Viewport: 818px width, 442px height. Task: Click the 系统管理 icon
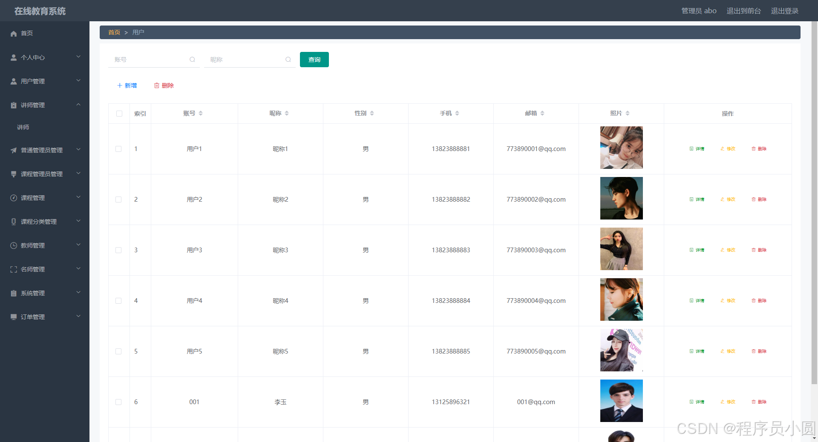click(14, 293)
